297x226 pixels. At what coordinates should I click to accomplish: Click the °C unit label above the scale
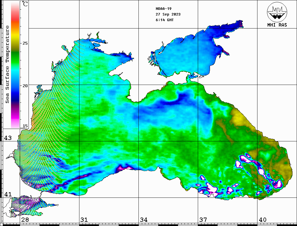tap(25, 4)
